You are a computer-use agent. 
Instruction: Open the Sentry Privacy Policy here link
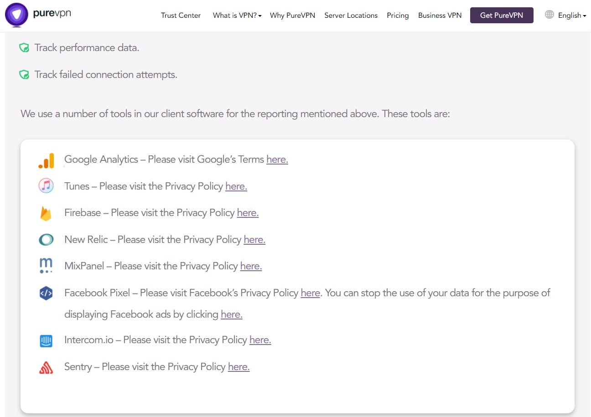coord(238,366)
